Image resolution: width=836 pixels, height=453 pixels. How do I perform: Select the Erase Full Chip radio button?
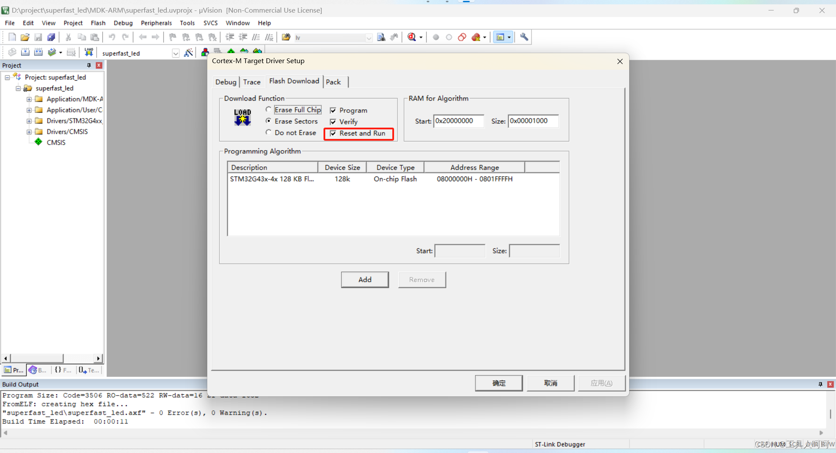coord(269,110)
